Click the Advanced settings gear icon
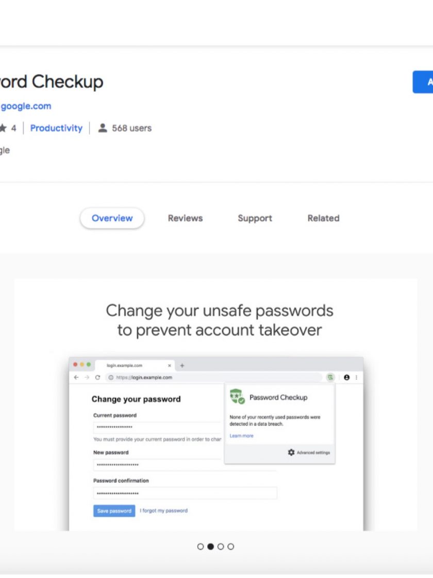Screen dimensions: 433x578 pos(291,453)
